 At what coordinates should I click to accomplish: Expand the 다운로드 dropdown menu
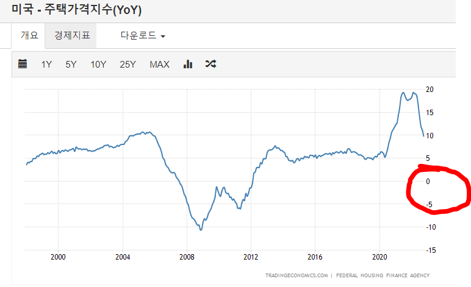coord(143,35)
